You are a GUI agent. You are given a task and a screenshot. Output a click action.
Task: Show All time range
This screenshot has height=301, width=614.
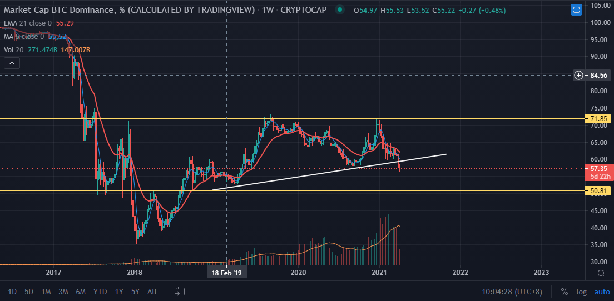tap(152, 292)
